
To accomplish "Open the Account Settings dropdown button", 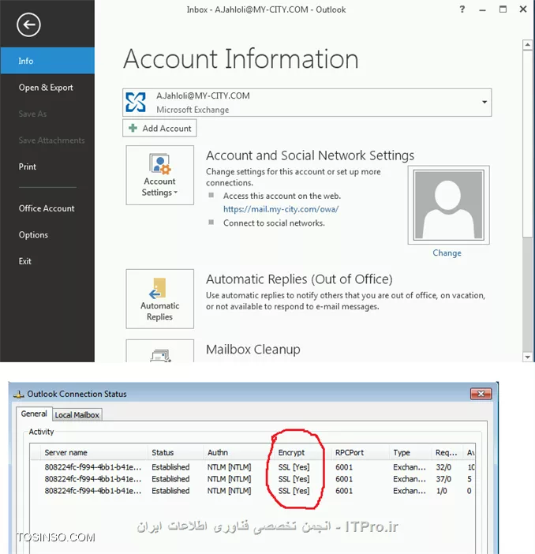I will point(159,175).
